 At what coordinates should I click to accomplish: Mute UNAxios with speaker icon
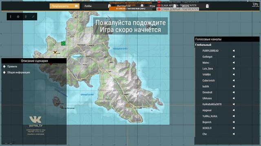click(234, 98)
